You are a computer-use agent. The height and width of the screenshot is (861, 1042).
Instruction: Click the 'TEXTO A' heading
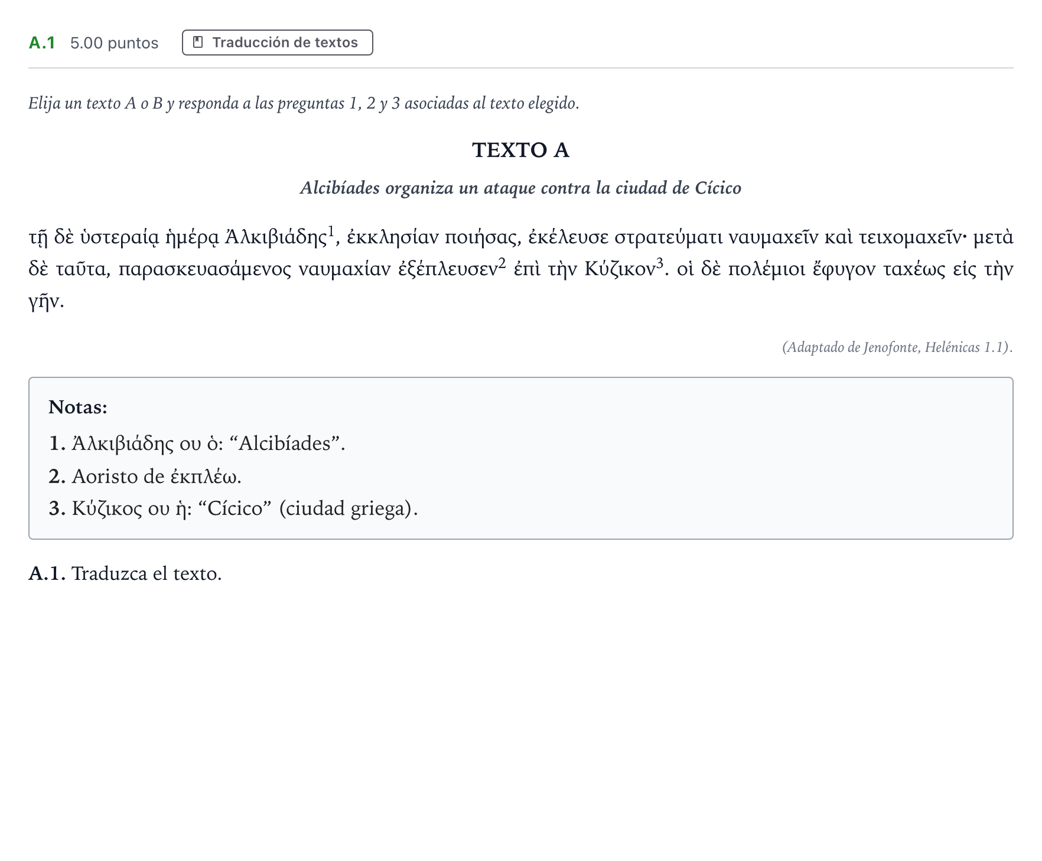click(x=520, y=150)
